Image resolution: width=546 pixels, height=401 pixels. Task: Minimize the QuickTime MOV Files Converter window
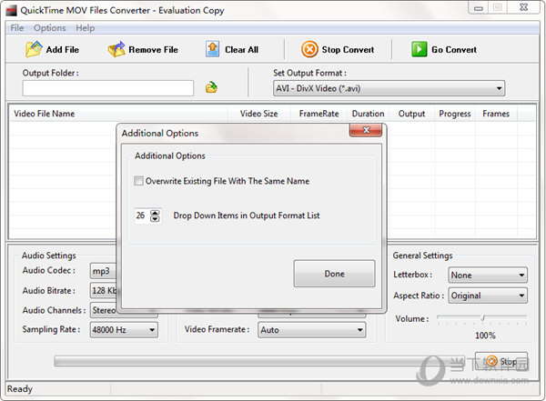tap(479, 7)
